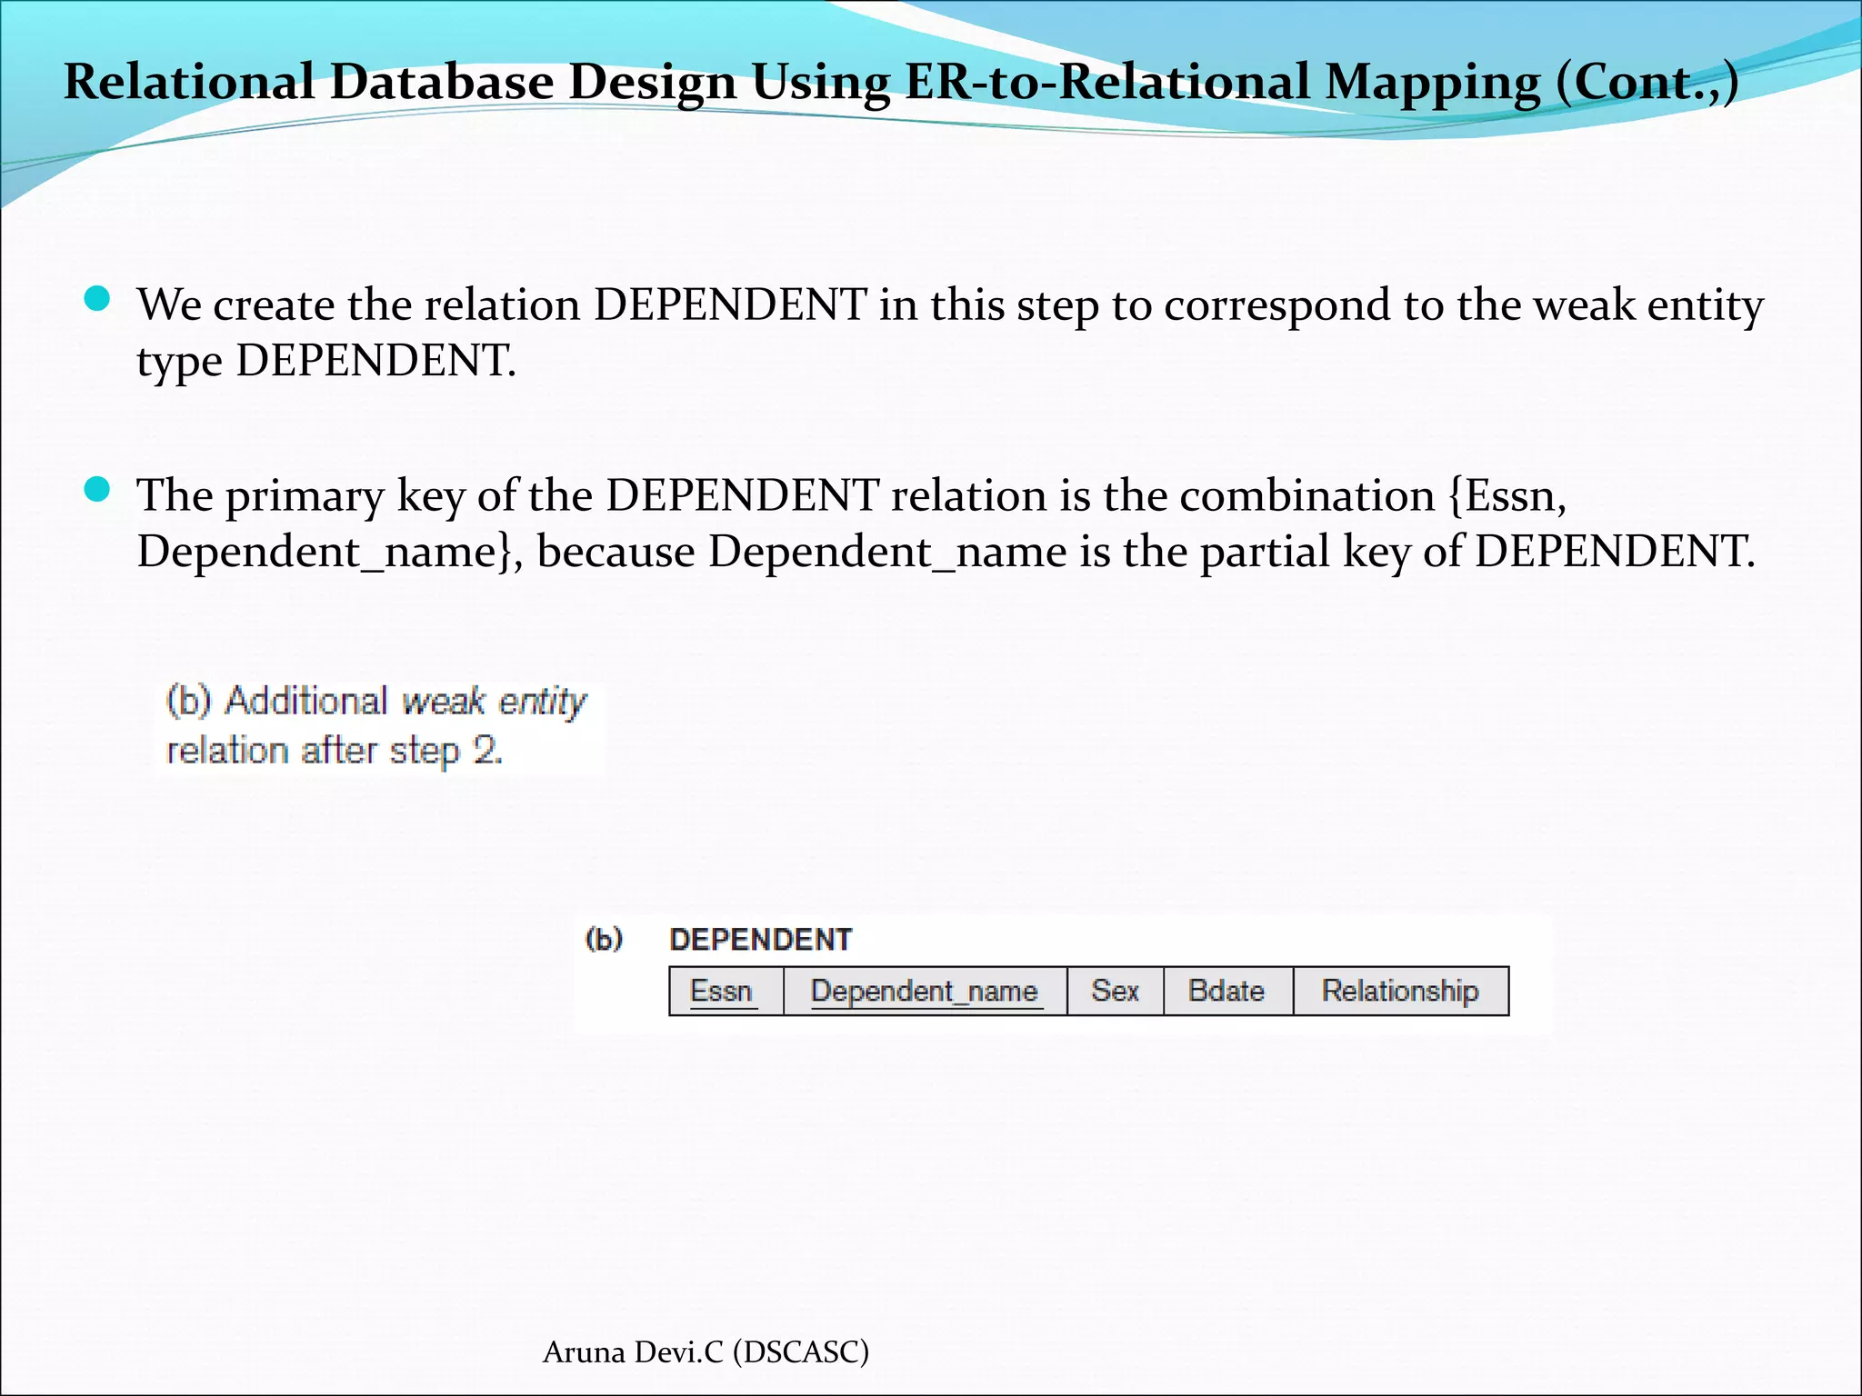Screen dimensions: 1862x1396
Task: Click the 'Essn' table cell
Action: (x=726, y=991)
